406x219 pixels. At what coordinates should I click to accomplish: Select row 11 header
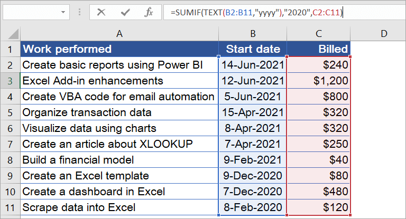click(x=10, y=207)
